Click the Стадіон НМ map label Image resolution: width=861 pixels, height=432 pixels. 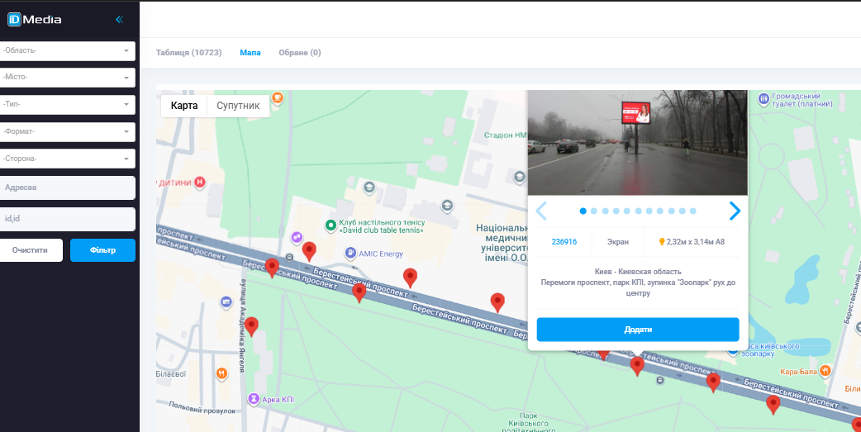[505, 135]
